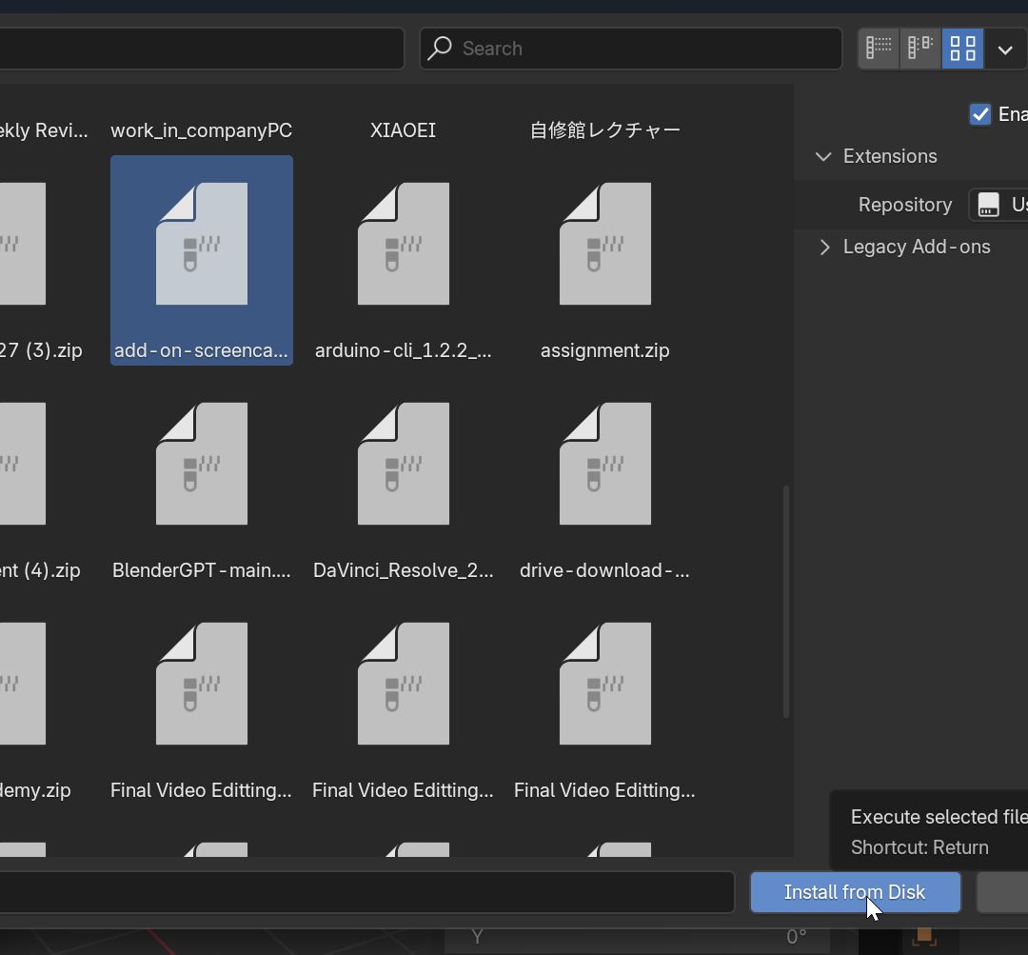Click the search magnifier icon
The width and height of the screenshot is (1028, 955).
[439, 49]
